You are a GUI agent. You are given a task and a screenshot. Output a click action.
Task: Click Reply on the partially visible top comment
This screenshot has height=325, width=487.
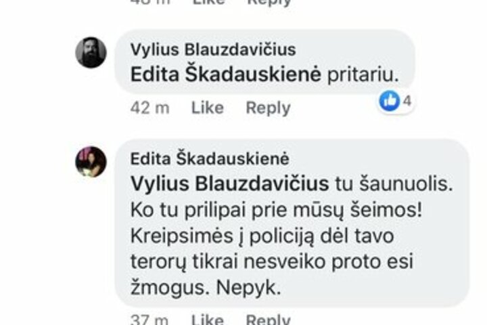point(269,3)
